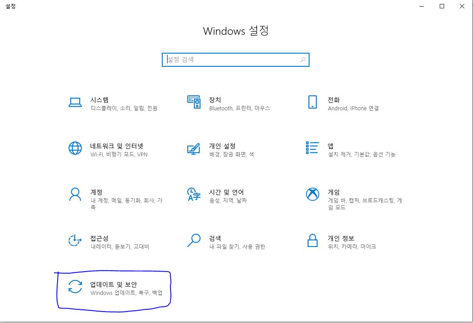Select the 전화 heading
The height and width of the screenshot is (323, 474).
334,100
